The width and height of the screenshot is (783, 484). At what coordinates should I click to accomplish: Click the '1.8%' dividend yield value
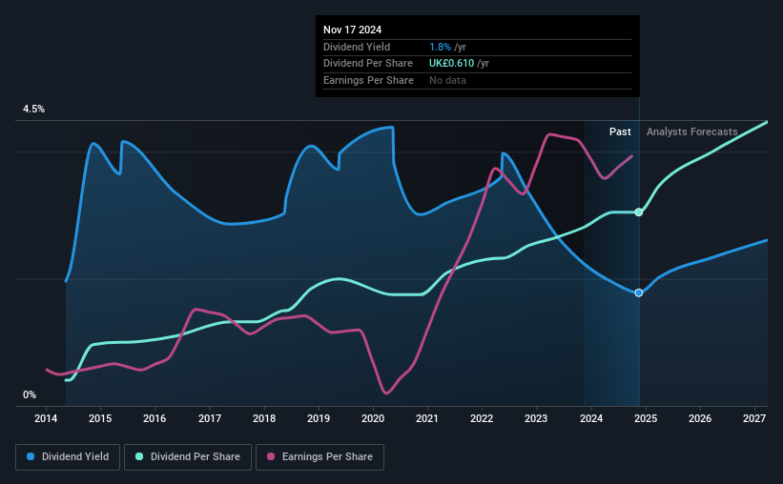click(440, 47)
